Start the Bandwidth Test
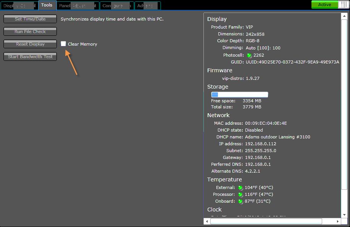350x227 pixels. pos(30,57)
